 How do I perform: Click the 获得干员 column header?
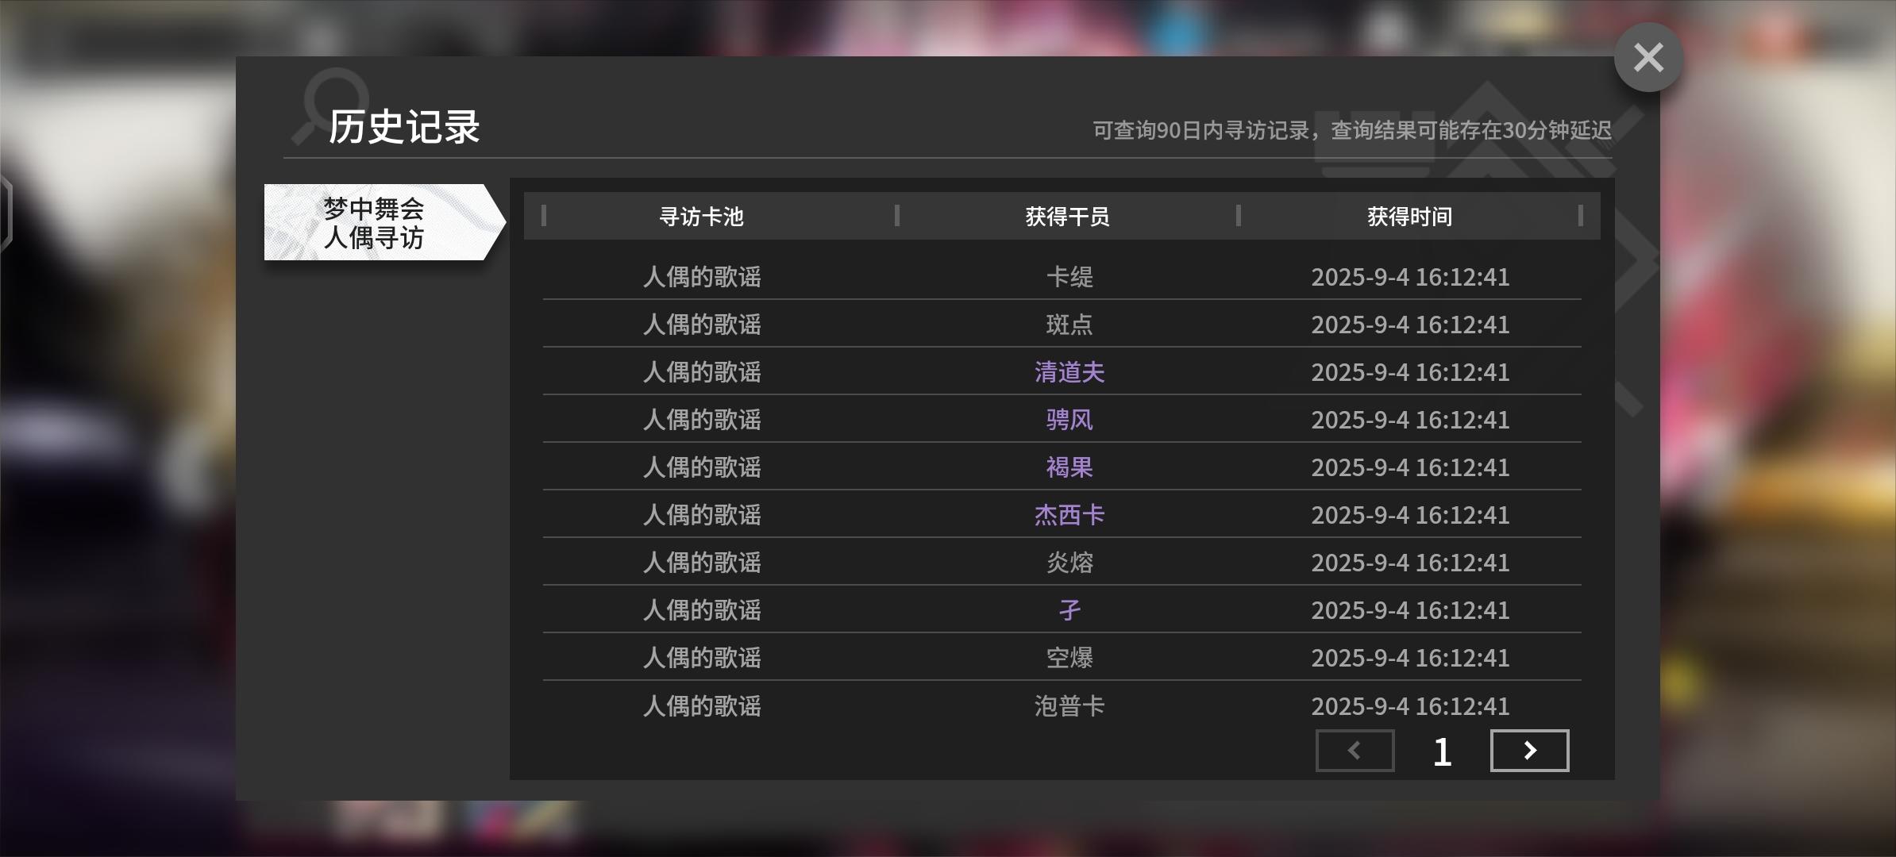pyautogui.click(x=1067, y=217)
